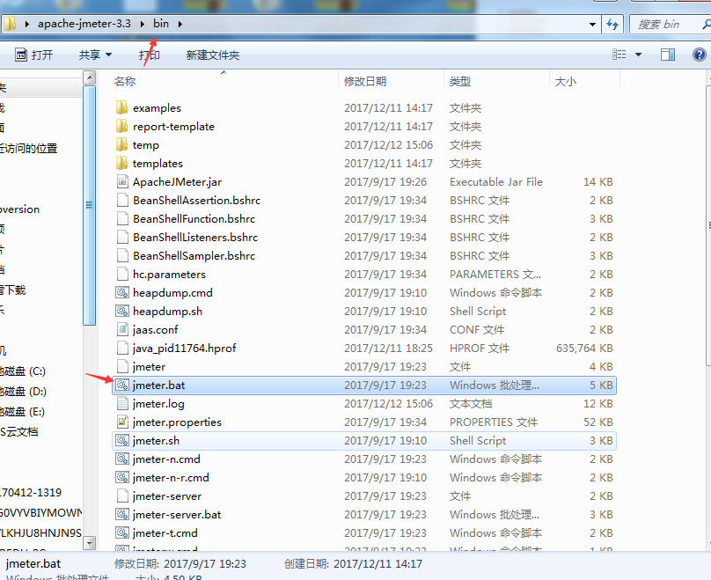
Task: Expand the arrow after bin in breadcrumb
Action: coord(180,24)
